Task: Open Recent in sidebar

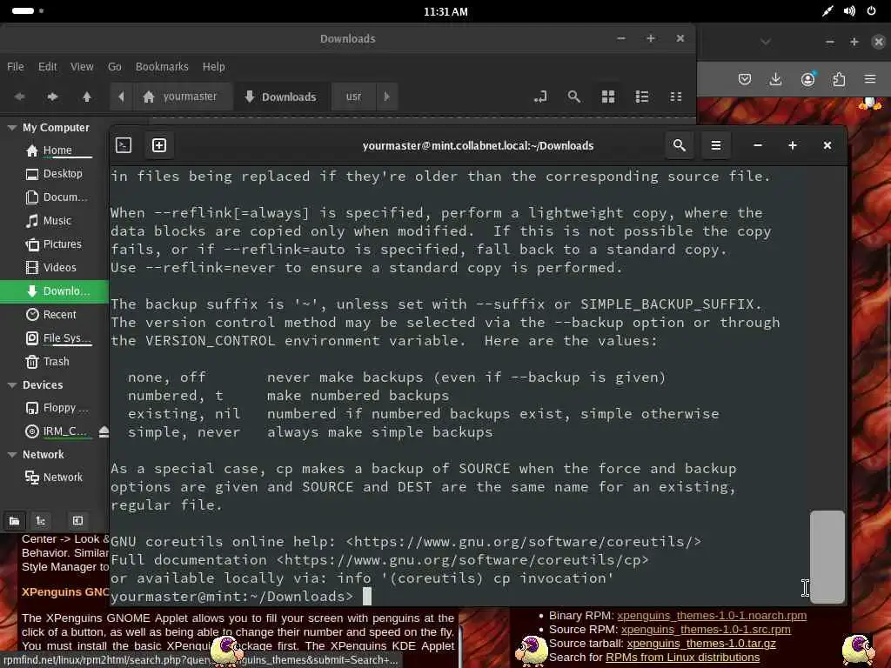Action: tap(54, 315)
